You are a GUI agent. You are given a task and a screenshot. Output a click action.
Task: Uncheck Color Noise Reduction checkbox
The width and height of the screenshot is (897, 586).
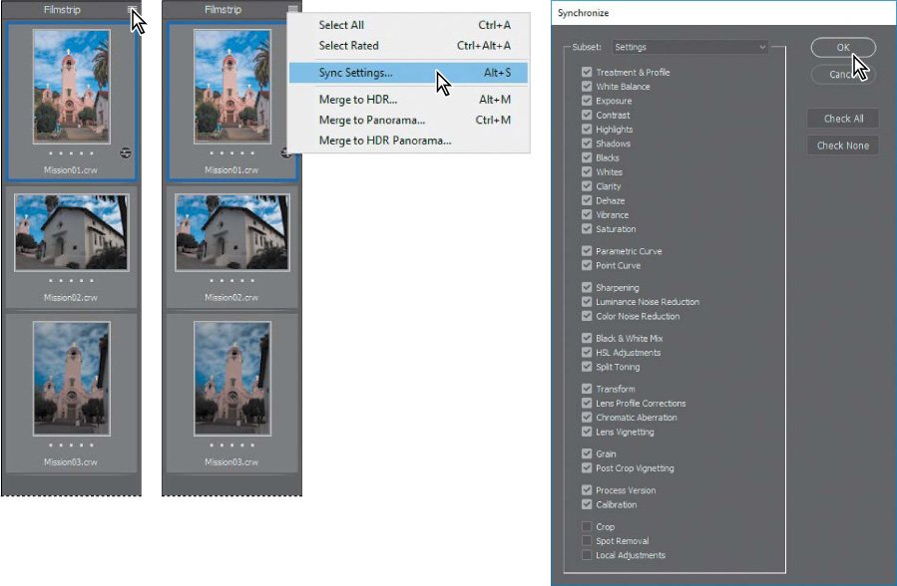(587, 316)
